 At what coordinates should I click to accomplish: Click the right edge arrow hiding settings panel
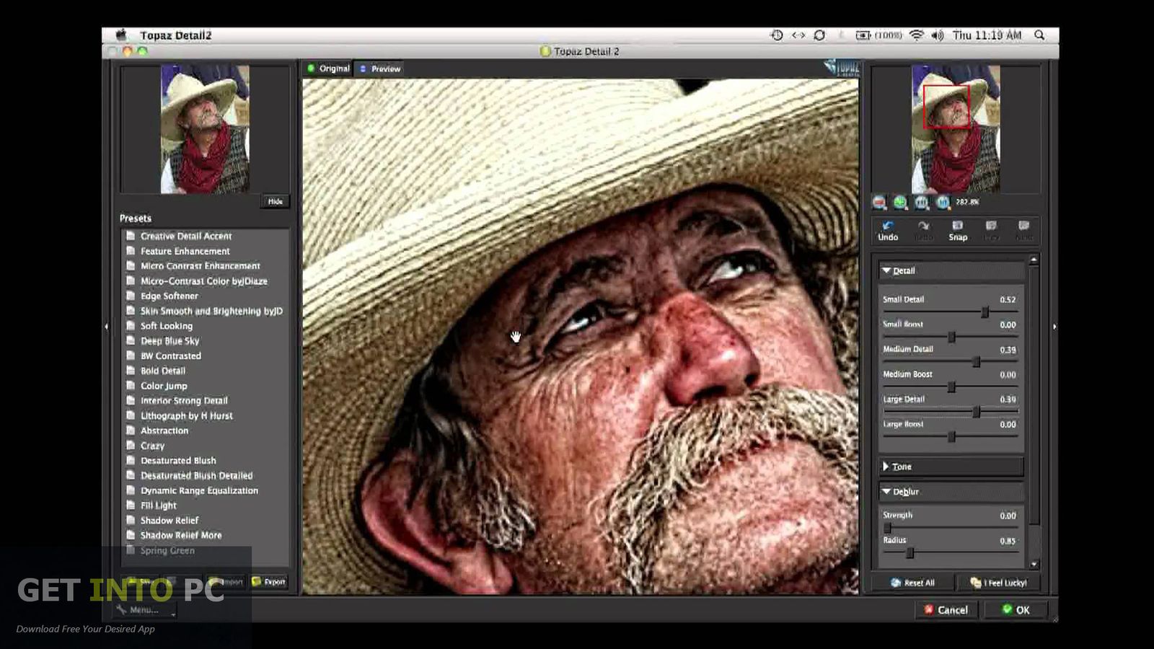pyautogui.click(x=1054, y=327)
